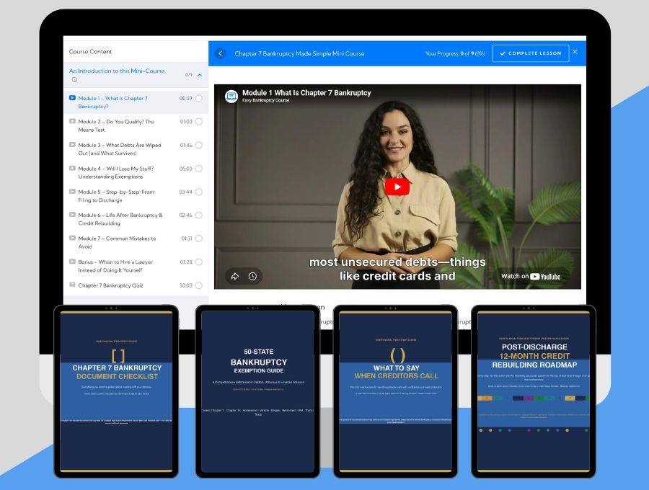
Task: Click the Watch Later clock icon
Action: click(x=252, y=276)
